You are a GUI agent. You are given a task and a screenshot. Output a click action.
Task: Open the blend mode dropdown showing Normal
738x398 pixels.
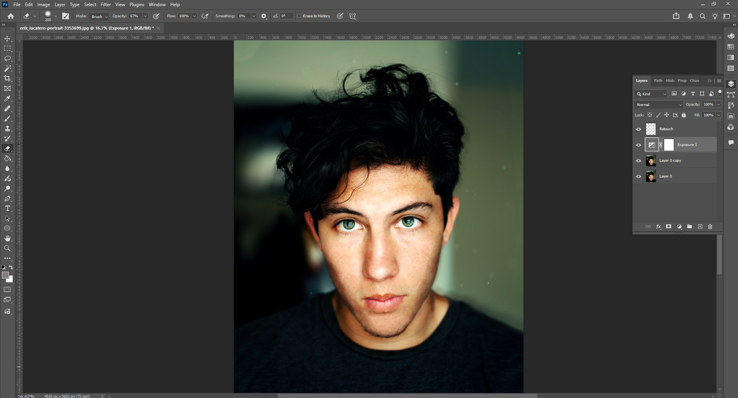pyautogui.click(x=658, y=104)
